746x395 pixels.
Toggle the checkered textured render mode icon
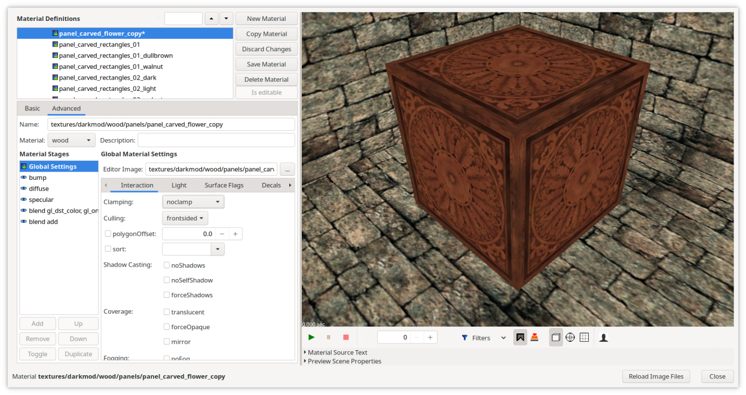tap(520, 338)
